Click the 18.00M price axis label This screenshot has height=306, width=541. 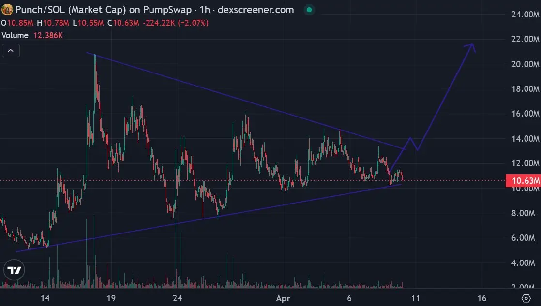coord(525,89)
